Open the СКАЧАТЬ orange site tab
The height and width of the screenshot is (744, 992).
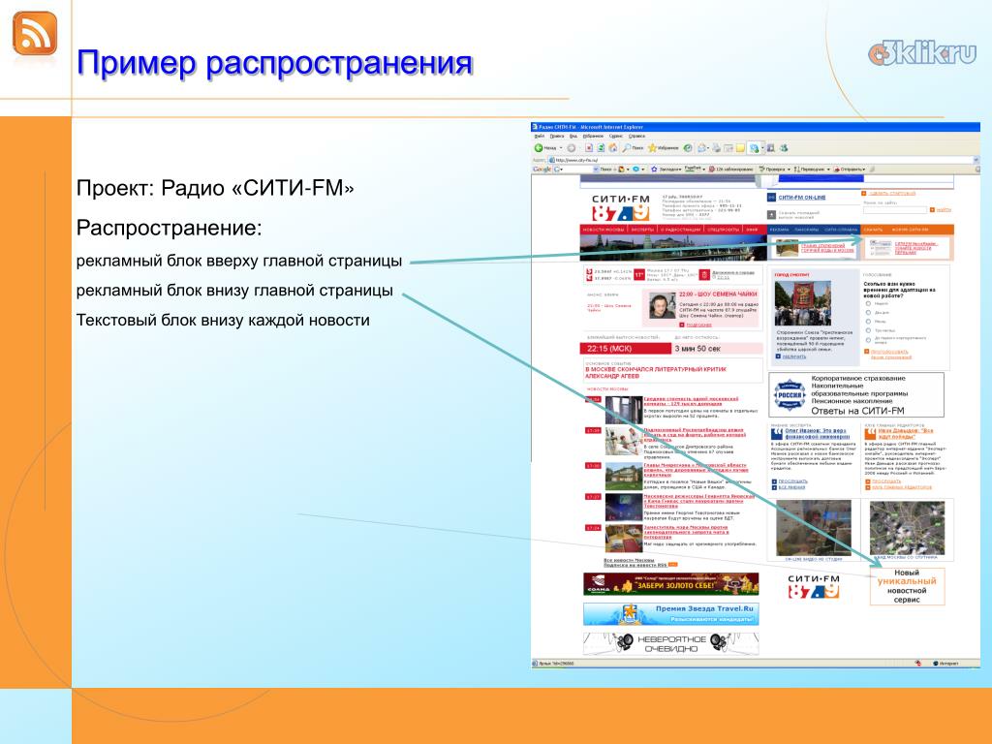(x=874, y=230)
